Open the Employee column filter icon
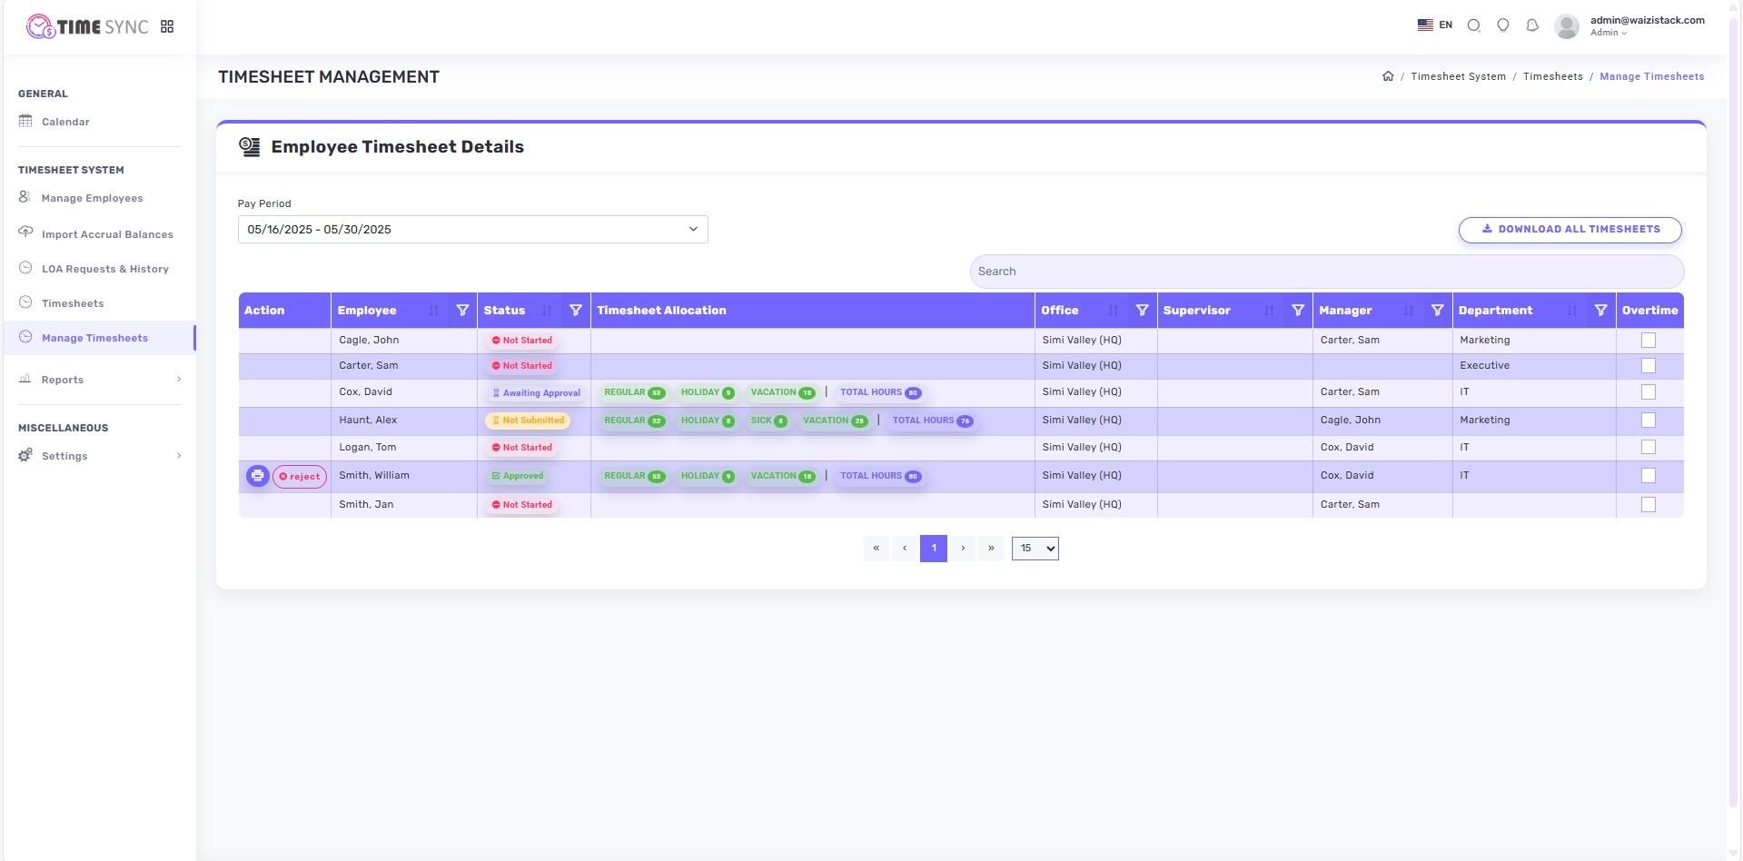This screenshot has width=1743, height=861. click(x=462, y=311)
